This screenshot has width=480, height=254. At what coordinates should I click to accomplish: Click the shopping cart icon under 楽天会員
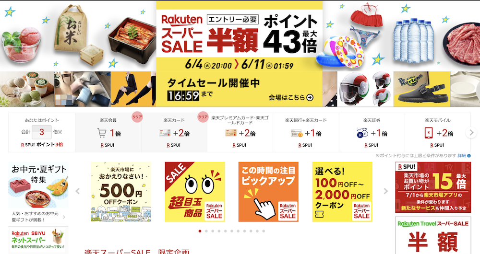[101, 133]
